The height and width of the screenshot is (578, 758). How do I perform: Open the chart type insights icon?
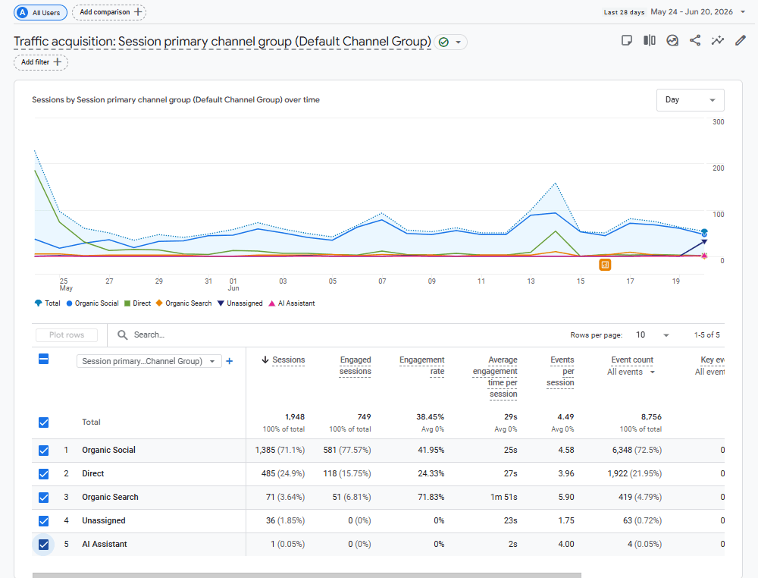(x=672, y=40)
